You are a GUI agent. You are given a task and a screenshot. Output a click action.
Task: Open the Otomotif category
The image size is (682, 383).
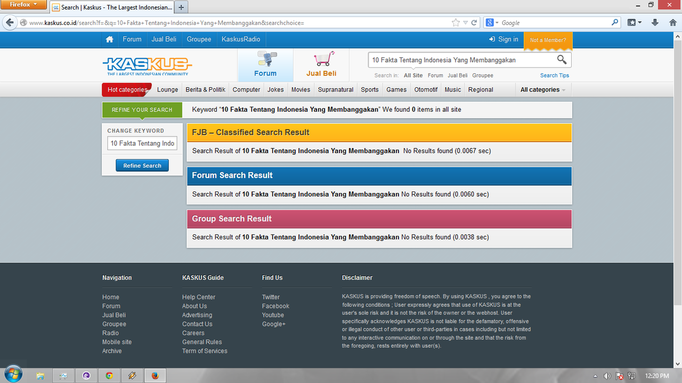click(426, 89)
